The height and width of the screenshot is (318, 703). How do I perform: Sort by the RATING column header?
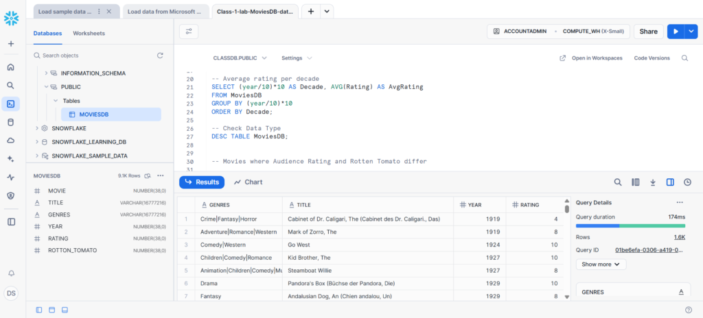pyautogui.click(x=534, y=205)
